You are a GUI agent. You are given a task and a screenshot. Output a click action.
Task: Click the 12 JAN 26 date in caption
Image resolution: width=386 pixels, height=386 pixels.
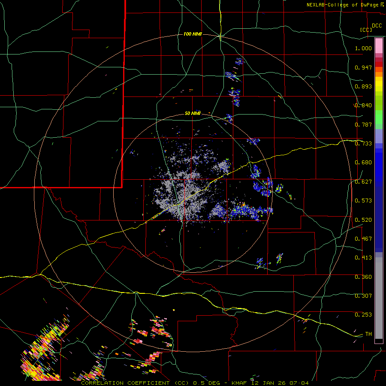268,383
